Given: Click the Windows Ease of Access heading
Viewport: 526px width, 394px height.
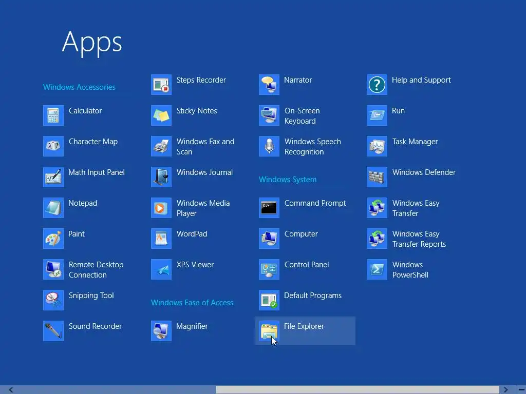Looking at the screenshot, I should coord(192,303).
